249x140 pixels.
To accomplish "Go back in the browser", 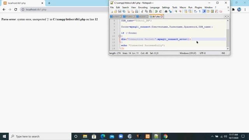I will 4,9.
